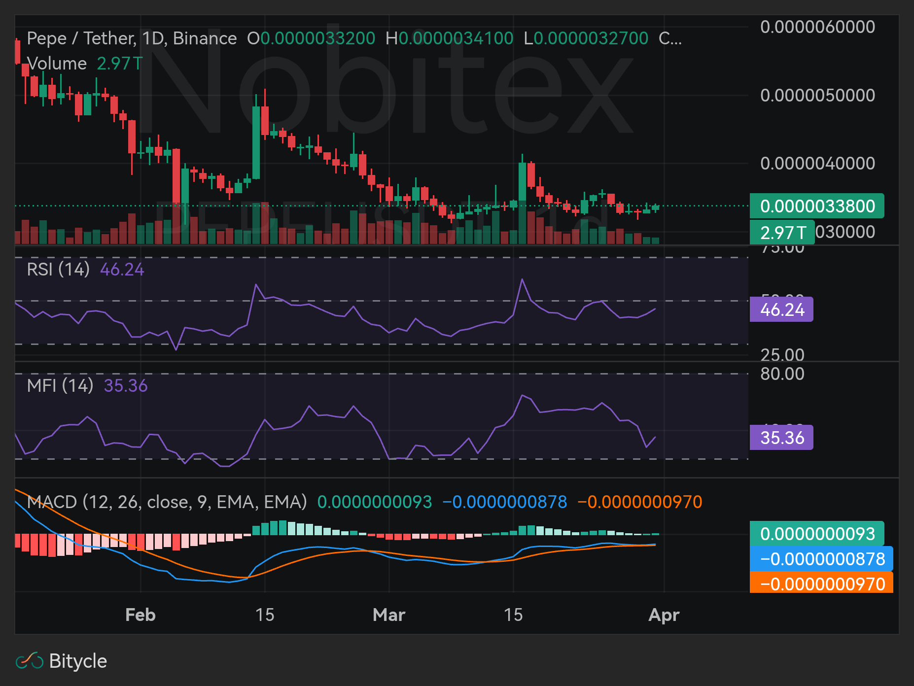Image resolution: width=914 pixels, height=686 pixels.
Task: Click the Open price value 0.0000033200
Action: click(x=317, y=38)
